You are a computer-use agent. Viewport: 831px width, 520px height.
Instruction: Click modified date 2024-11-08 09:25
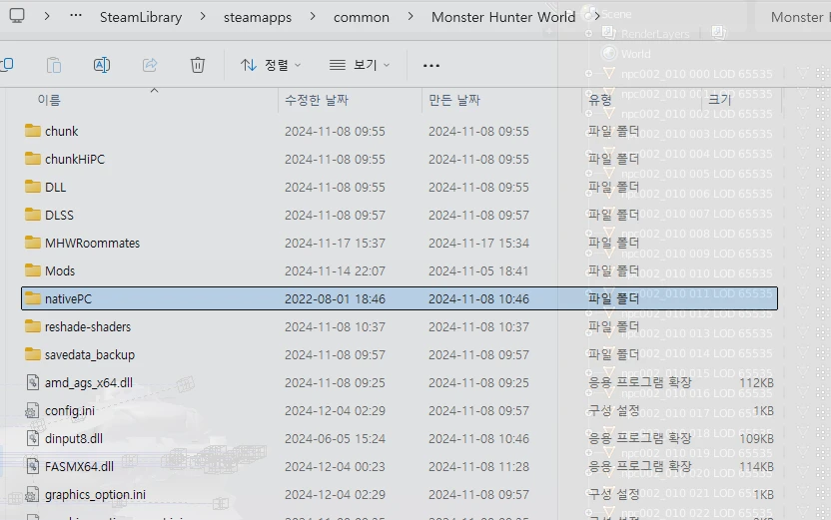point(335,382)
